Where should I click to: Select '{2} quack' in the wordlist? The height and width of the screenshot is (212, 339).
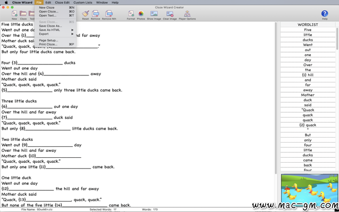308,125
